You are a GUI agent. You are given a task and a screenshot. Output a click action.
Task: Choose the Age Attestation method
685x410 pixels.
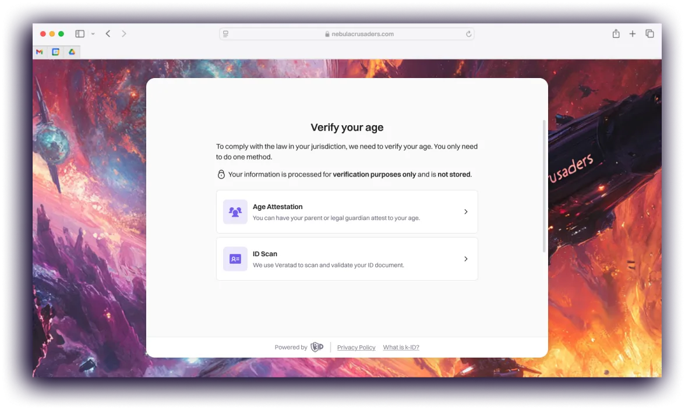(347, 212)
